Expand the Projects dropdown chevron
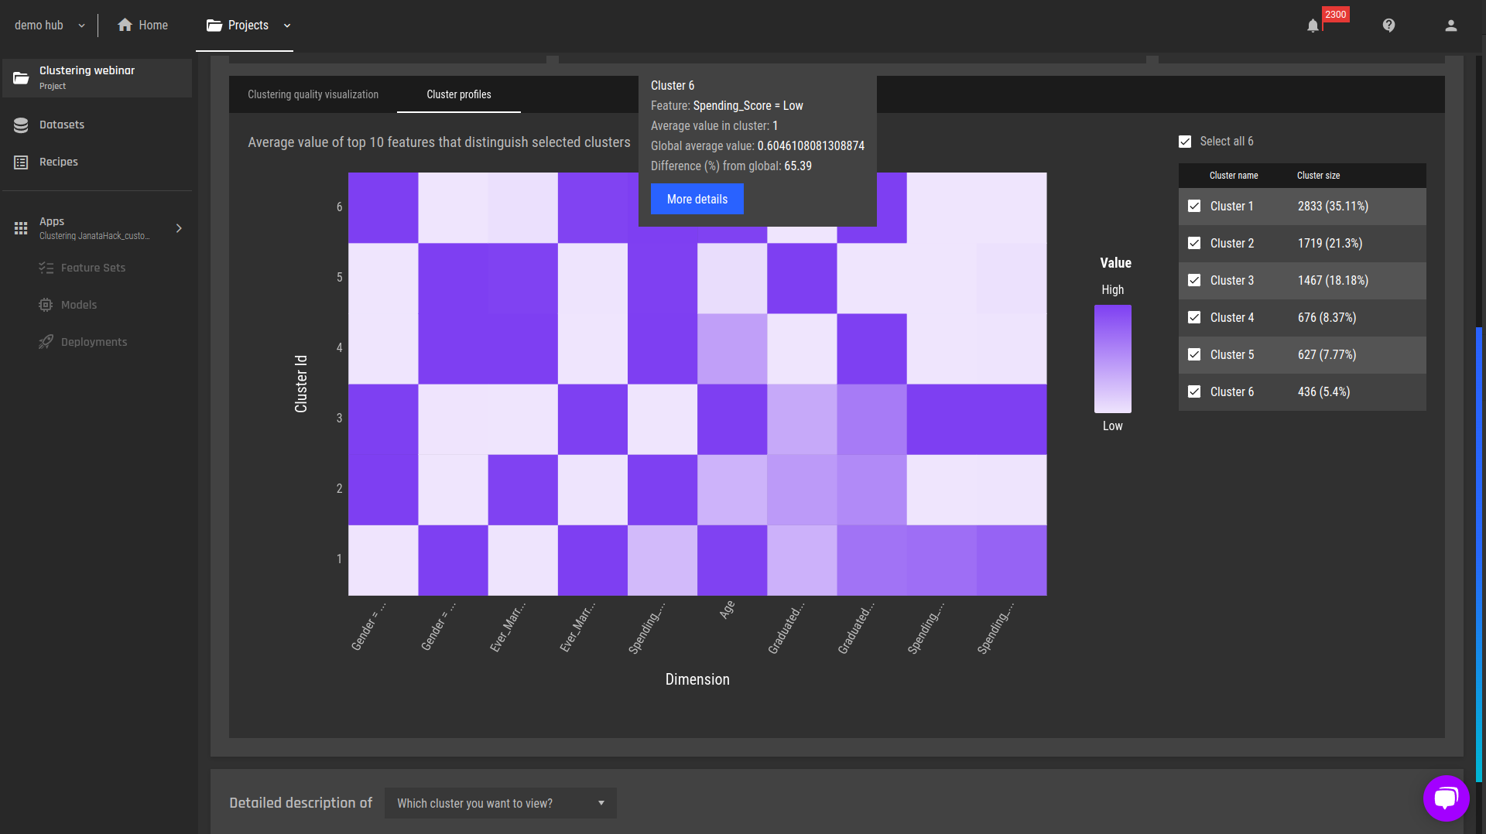1486x834 pixels. pyautogui.click(x=287, y=26)
